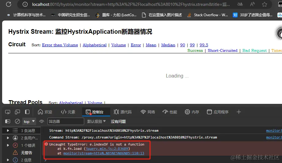Viewport: 282px width, 163px height.
Task: Toggle device emulation icon in DevTools
Action: [17, 112]
